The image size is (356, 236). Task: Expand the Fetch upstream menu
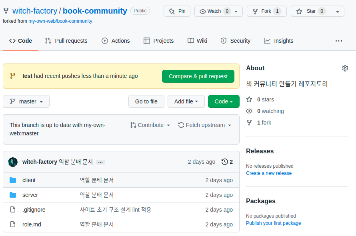point(205,125)
